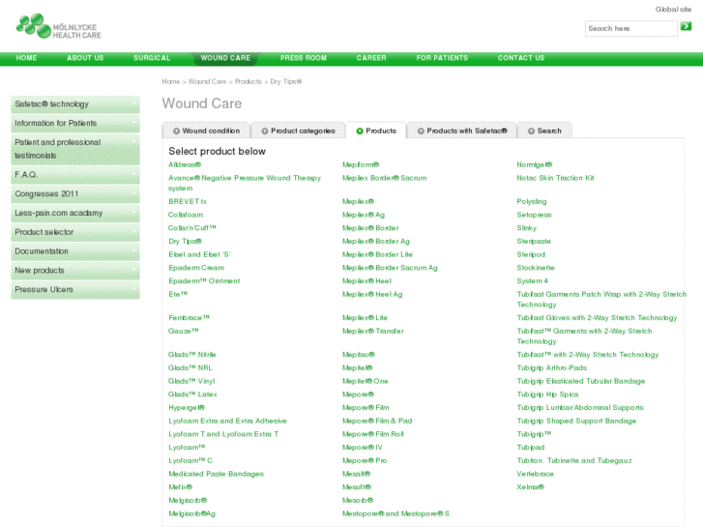The height and width of the screenshot is (527, 703).
Task: Open the SURGICAL menu
Action: [x=152, y=58]
